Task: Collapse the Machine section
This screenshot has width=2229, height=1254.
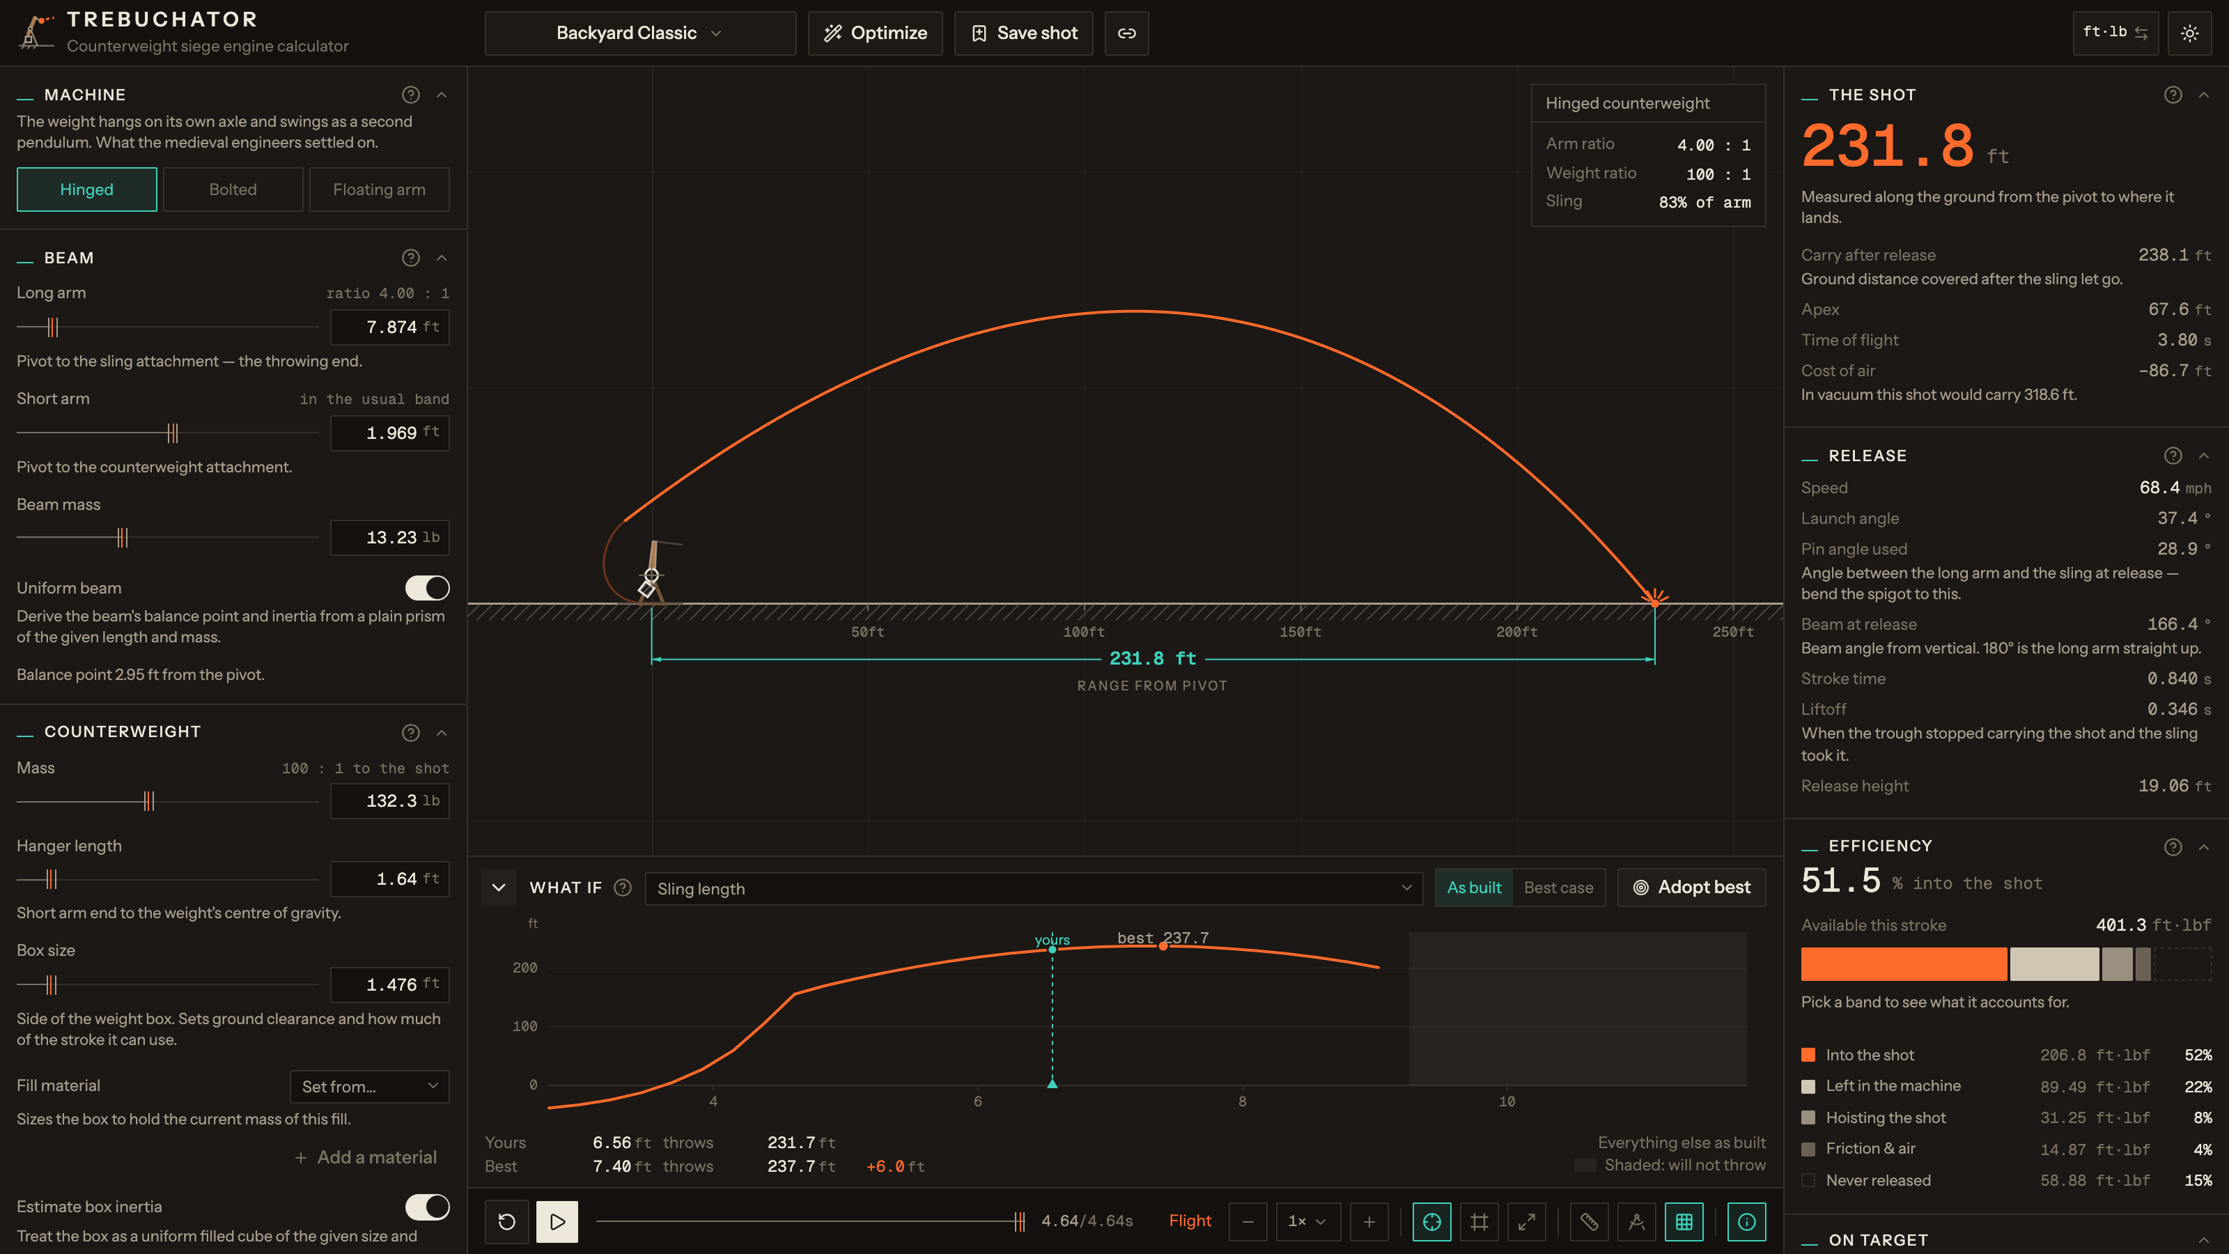Action: [442, 94]
